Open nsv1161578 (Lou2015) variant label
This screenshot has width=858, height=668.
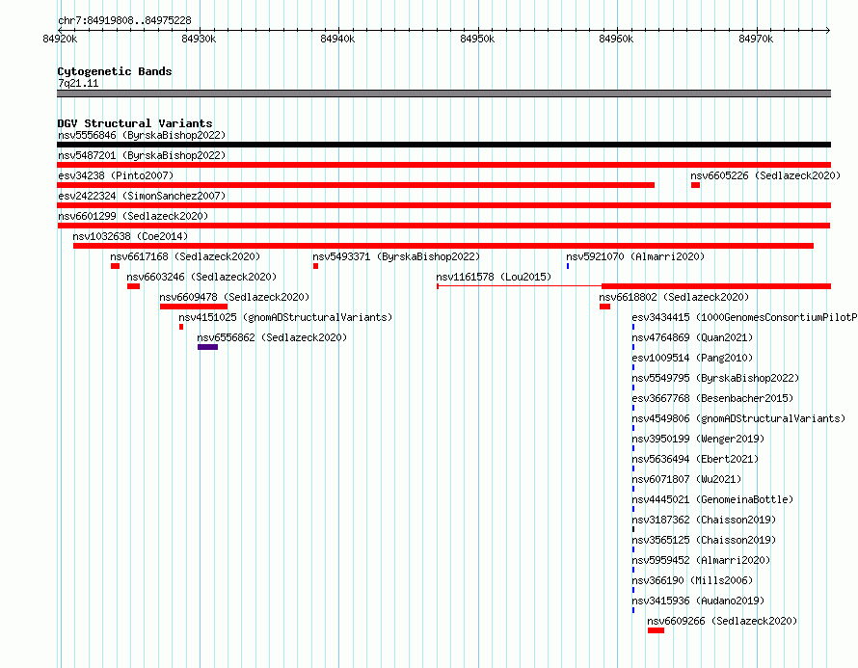[x=494, y=277]
